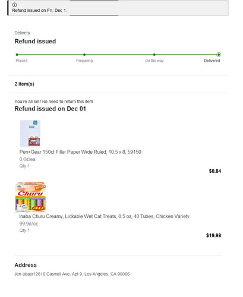This screenshot has height=297, width=243.
Task: Open the Inaba Churu cat treats image
Action: pos(30,197)
